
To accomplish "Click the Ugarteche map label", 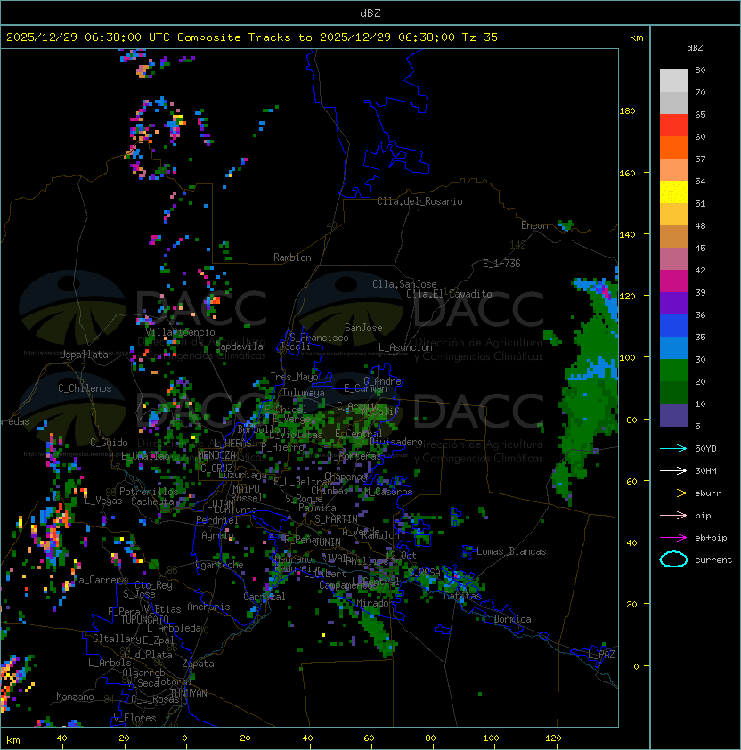I will click(220, 565).
